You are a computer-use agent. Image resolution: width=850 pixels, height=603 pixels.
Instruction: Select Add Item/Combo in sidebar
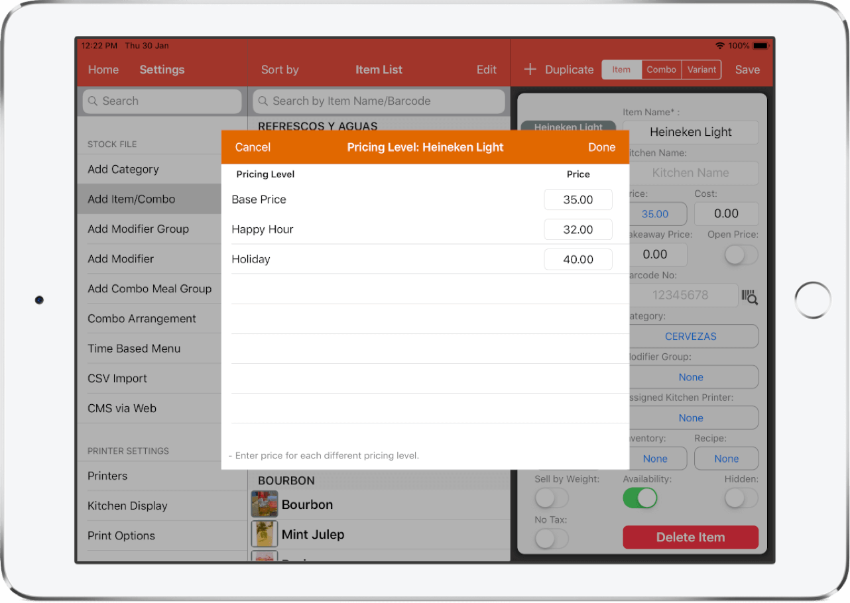click(x=149, y=199)
